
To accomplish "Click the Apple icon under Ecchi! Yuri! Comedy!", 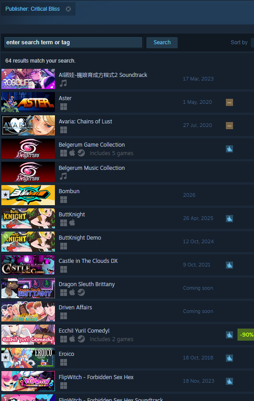I will coord(72,339).
